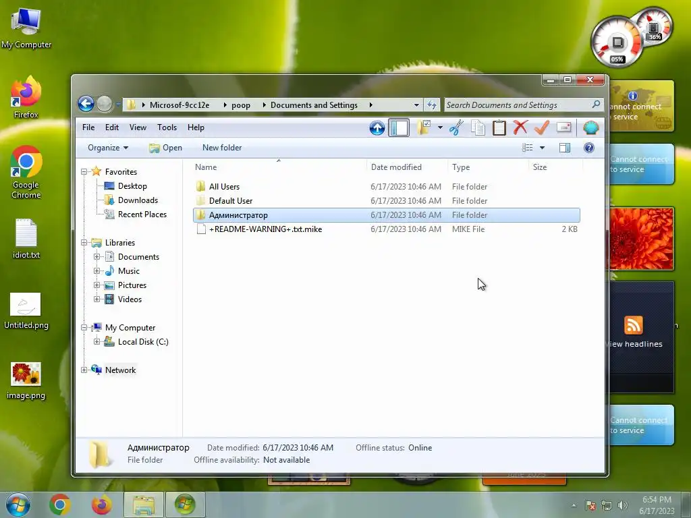Screen dimensions: 691x518
Task: Sort by the Size column header
Action: (555, 167)
